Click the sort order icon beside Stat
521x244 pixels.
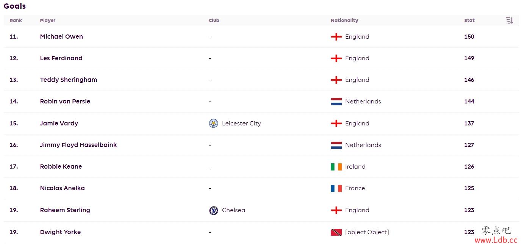[x=510, y=20]
